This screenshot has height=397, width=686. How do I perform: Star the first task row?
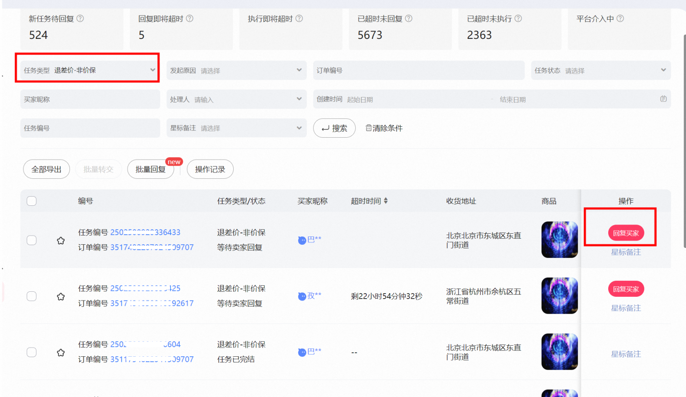[61, 241]
